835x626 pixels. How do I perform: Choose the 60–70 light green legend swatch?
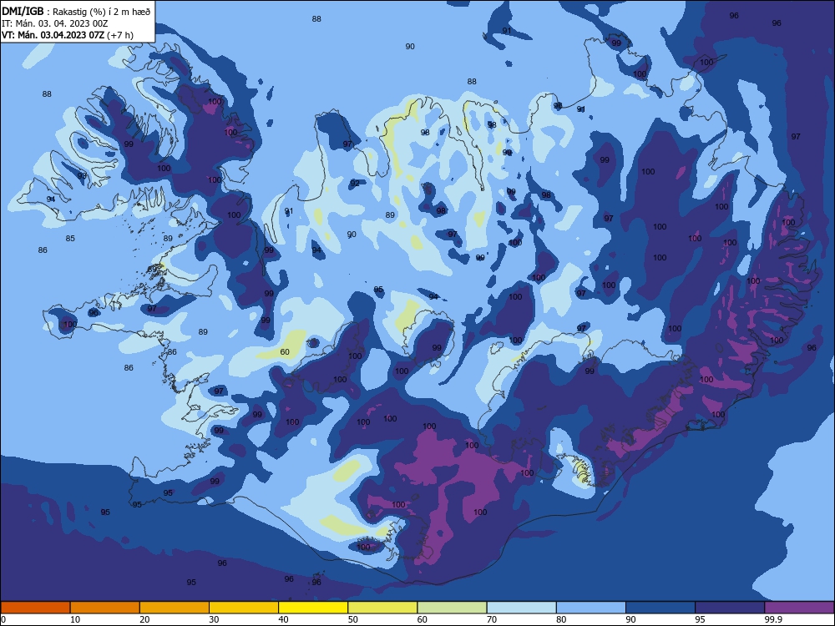(x=452, y=608)
